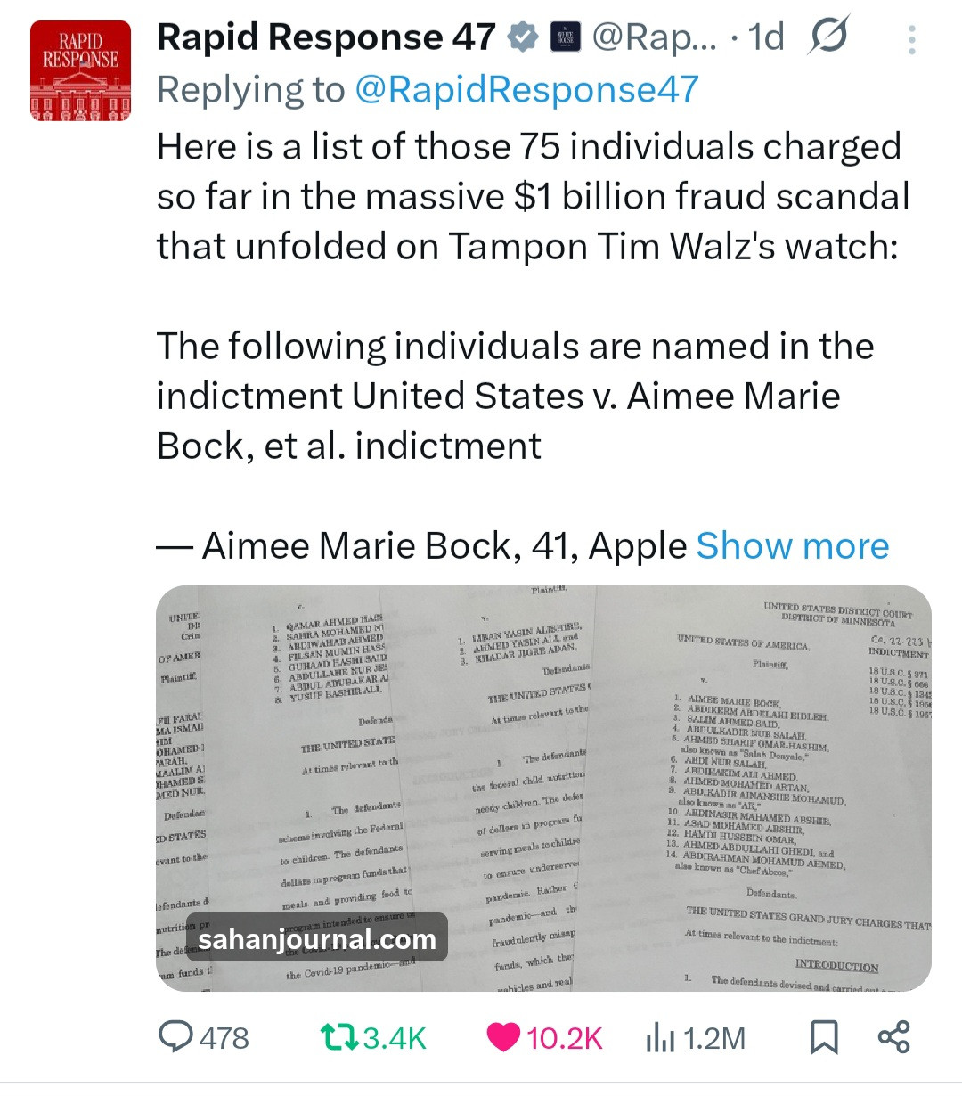The image size is (962, 1096).
Task: Tap the 3.4K retweet count
Action: (x=395, y=1039)
